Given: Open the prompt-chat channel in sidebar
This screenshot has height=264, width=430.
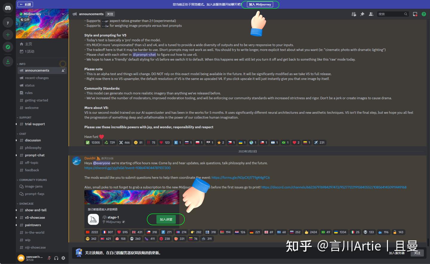Looking at the screenshot, I should (x=42, y=155).
